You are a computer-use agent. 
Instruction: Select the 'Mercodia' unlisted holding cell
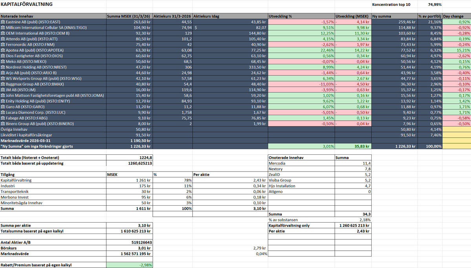301,163
